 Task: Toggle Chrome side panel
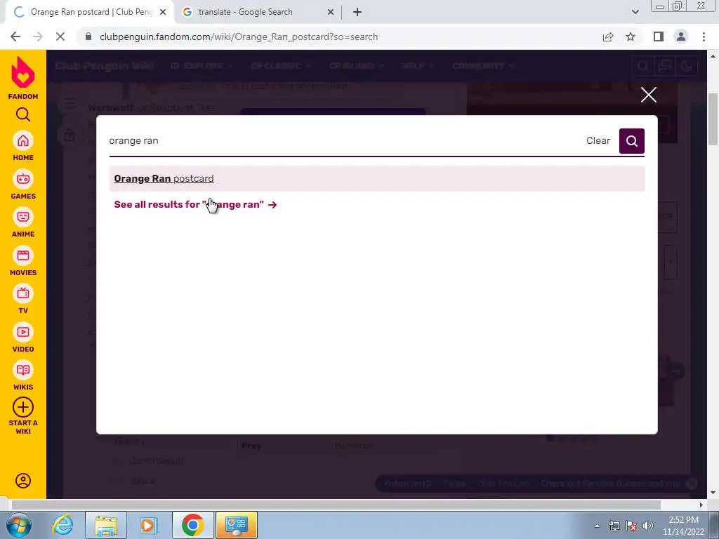tap(659, 36)
